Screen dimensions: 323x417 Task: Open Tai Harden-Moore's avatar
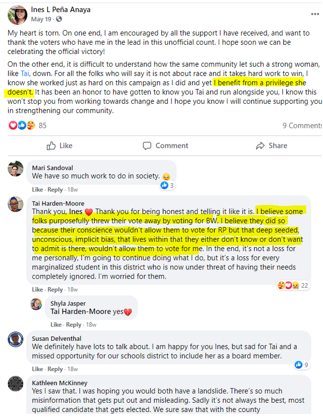15,204
